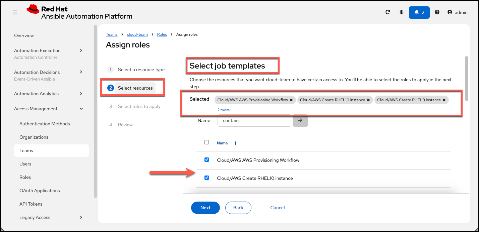Click the Back button
Screen dimensions: 479x232
tap(238, 208)
